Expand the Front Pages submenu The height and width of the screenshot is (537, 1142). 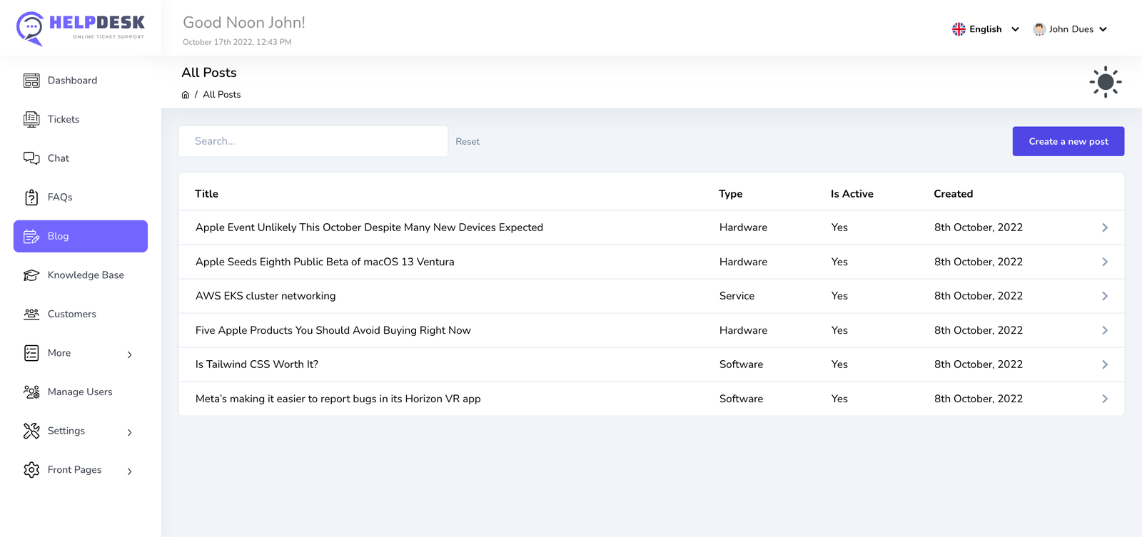(x=129, y=471)
